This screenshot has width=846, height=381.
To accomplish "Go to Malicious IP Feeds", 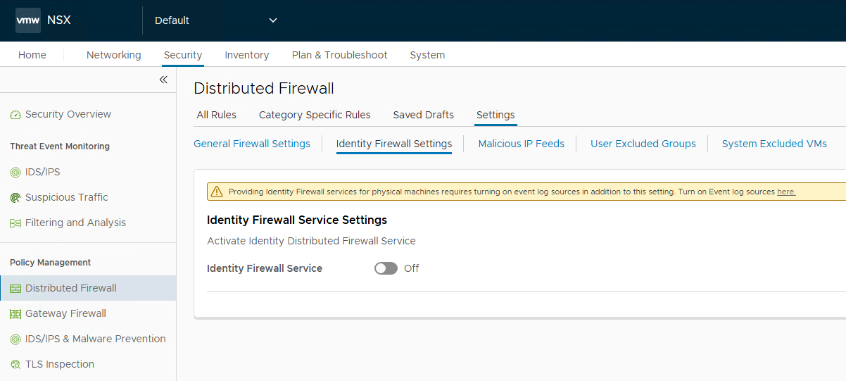I will 521,144.
